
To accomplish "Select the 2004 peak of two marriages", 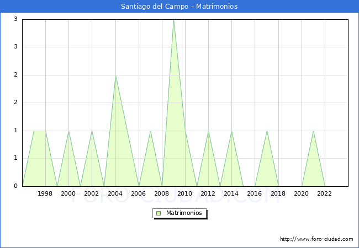I will click(x=115, y=76).
